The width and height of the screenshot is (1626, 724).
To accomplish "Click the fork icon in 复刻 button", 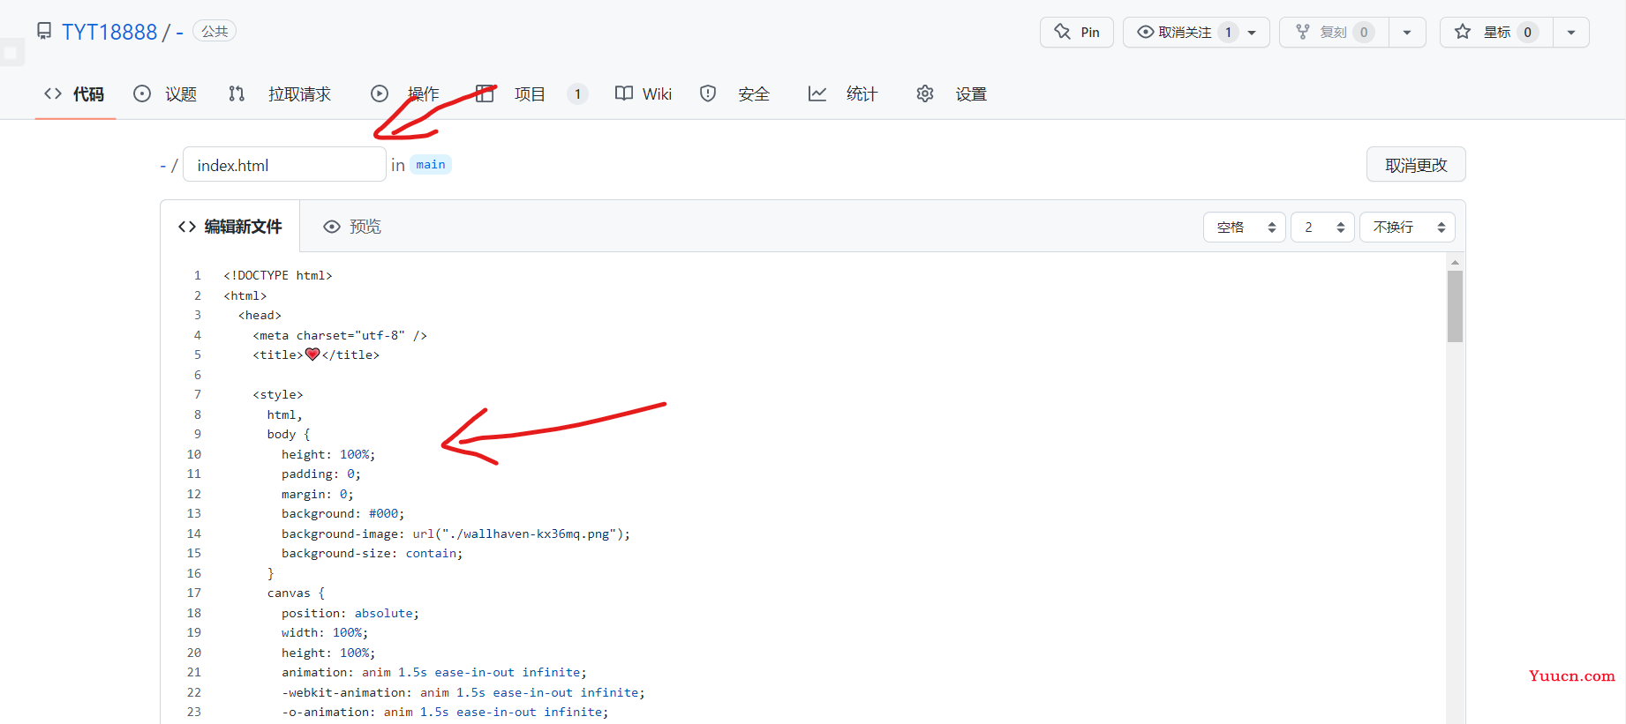I will coord(1303,32).
